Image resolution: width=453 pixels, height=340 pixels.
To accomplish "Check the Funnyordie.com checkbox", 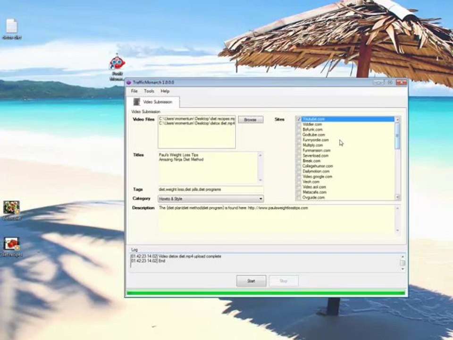I will coord(298,140).
